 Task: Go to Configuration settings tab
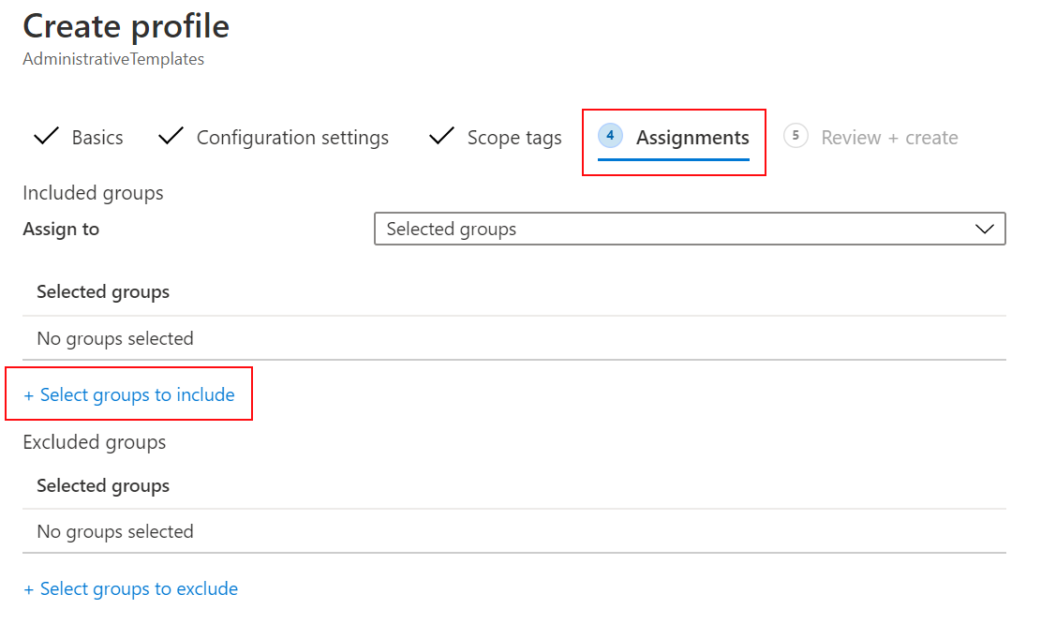[292, 138]
